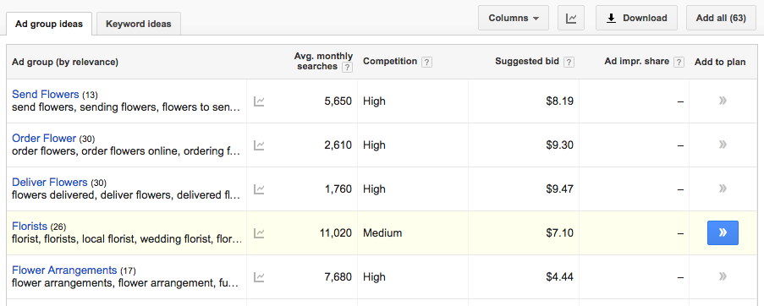Show trend graph for Deliver Flowers row
Screen dimensions: 764x306
point(259,189)
